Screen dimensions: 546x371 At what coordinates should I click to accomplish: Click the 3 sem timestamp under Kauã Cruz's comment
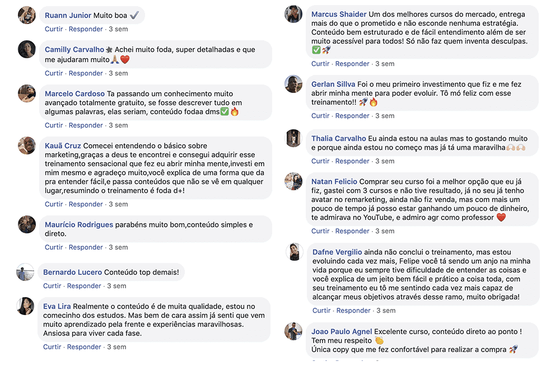(x=118, y=204)
